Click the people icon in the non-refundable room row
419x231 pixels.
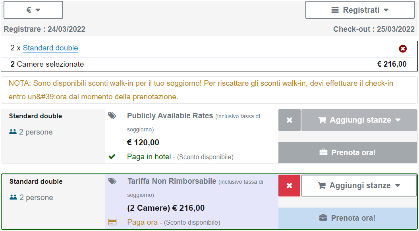pyautogui.click(x=14, y=197)
